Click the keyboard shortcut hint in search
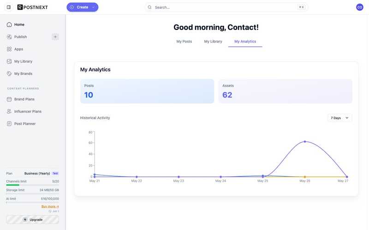The height and width of the screenshot is (230, 369). pyautogui.click(x=302, y=7)
